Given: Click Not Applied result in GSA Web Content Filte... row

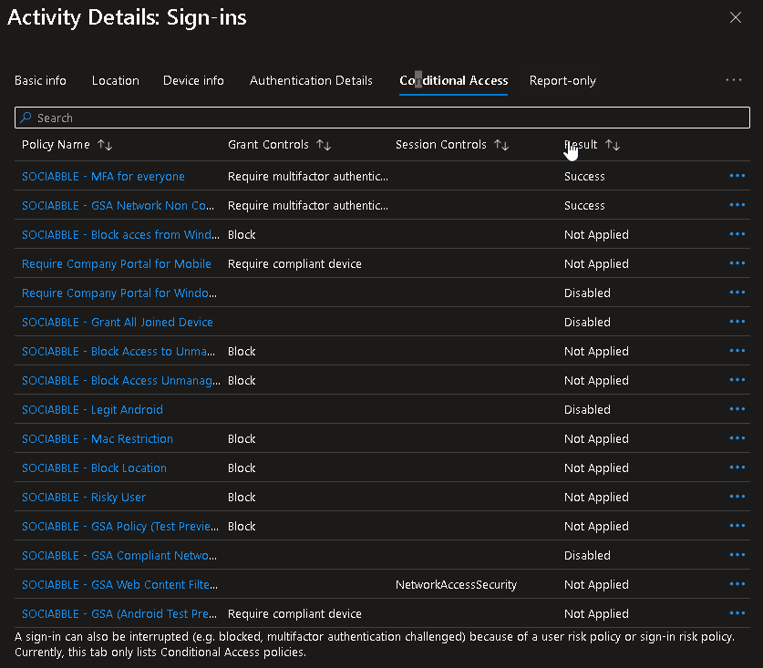Looking at the screenshot, I should (x=596, y=585).
